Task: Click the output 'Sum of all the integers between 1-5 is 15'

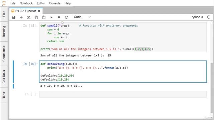Action: pos(76,55)
